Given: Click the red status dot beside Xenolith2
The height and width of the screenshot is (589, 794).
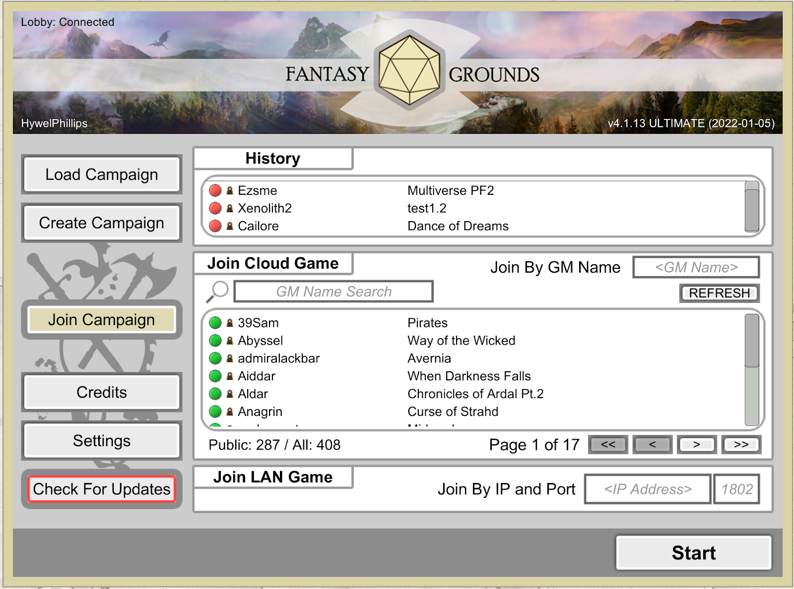Looking at the screenshot, I should coord(215,208).
